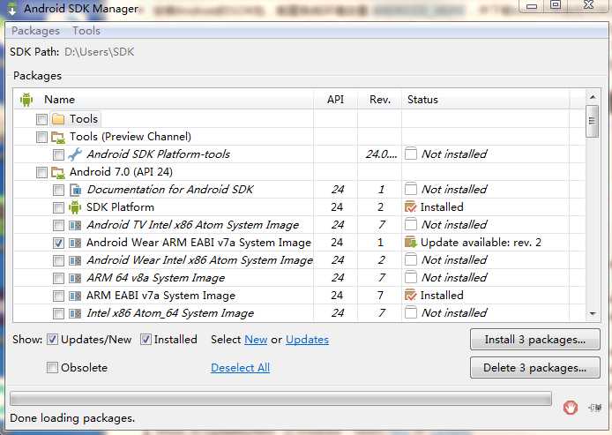Click the loading progress bar
Viewport: 612px width, 435px height.
pyautogui.click(x=280, y=399)
